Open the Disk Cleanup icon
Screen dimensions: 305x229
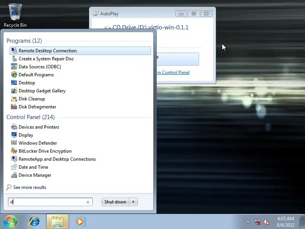(x=14, y=99)
